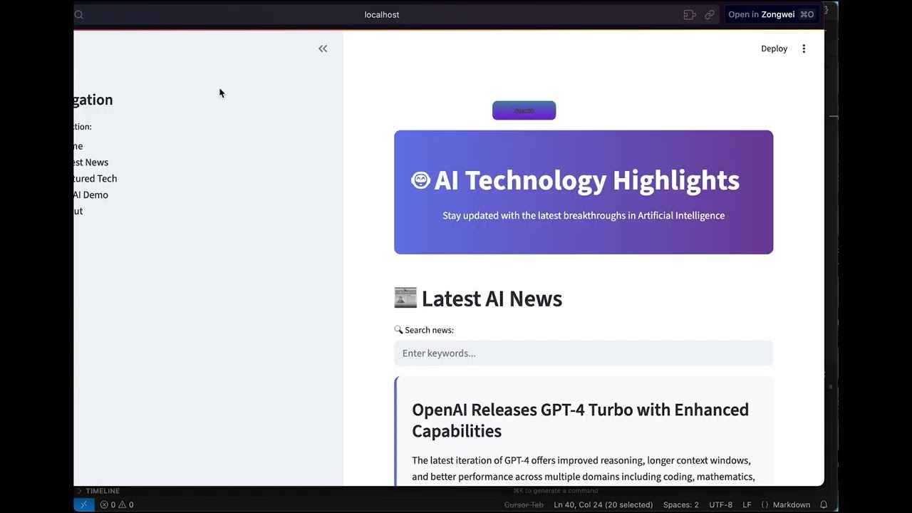Screen dimensions: 912x513
Task: Select the Home radio option in sidebar
Action: 78,146
